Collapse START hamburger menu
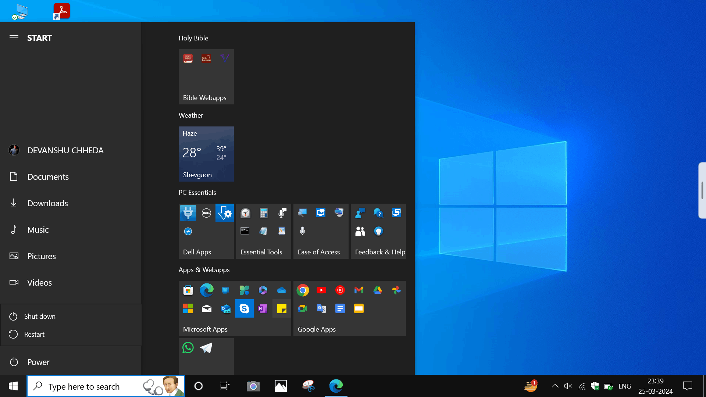Image resolution: width=706 pixels, height=397 pixels. click(x=14, y=38)
